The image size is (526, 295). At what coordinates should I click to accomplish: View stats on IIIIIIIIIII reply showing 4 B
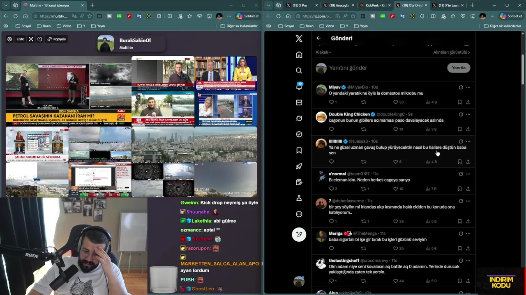(431, 162)
